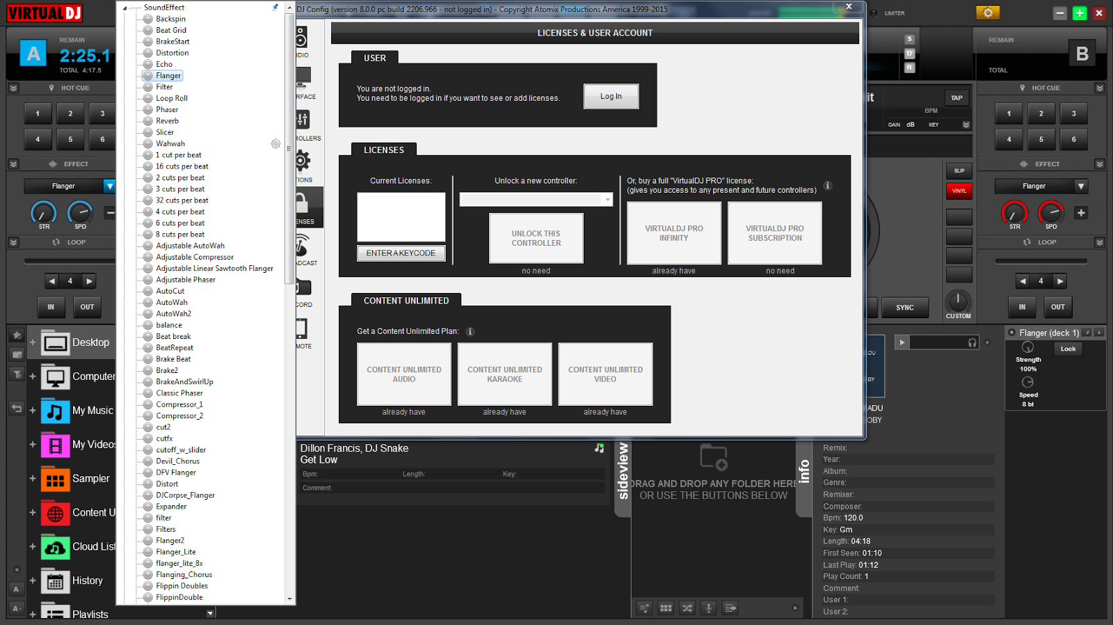Click the virtual folder icon below the star
Image resolution: width=1113 pixels, height=625 pixels.
[17, 355]
